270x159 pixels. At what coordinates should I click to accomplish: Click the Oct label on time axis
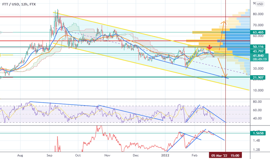[x=78, y=156]
